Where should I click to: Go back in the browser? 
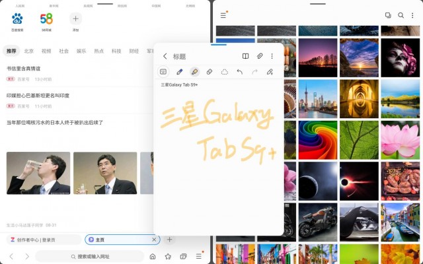(x=11, y=256)
